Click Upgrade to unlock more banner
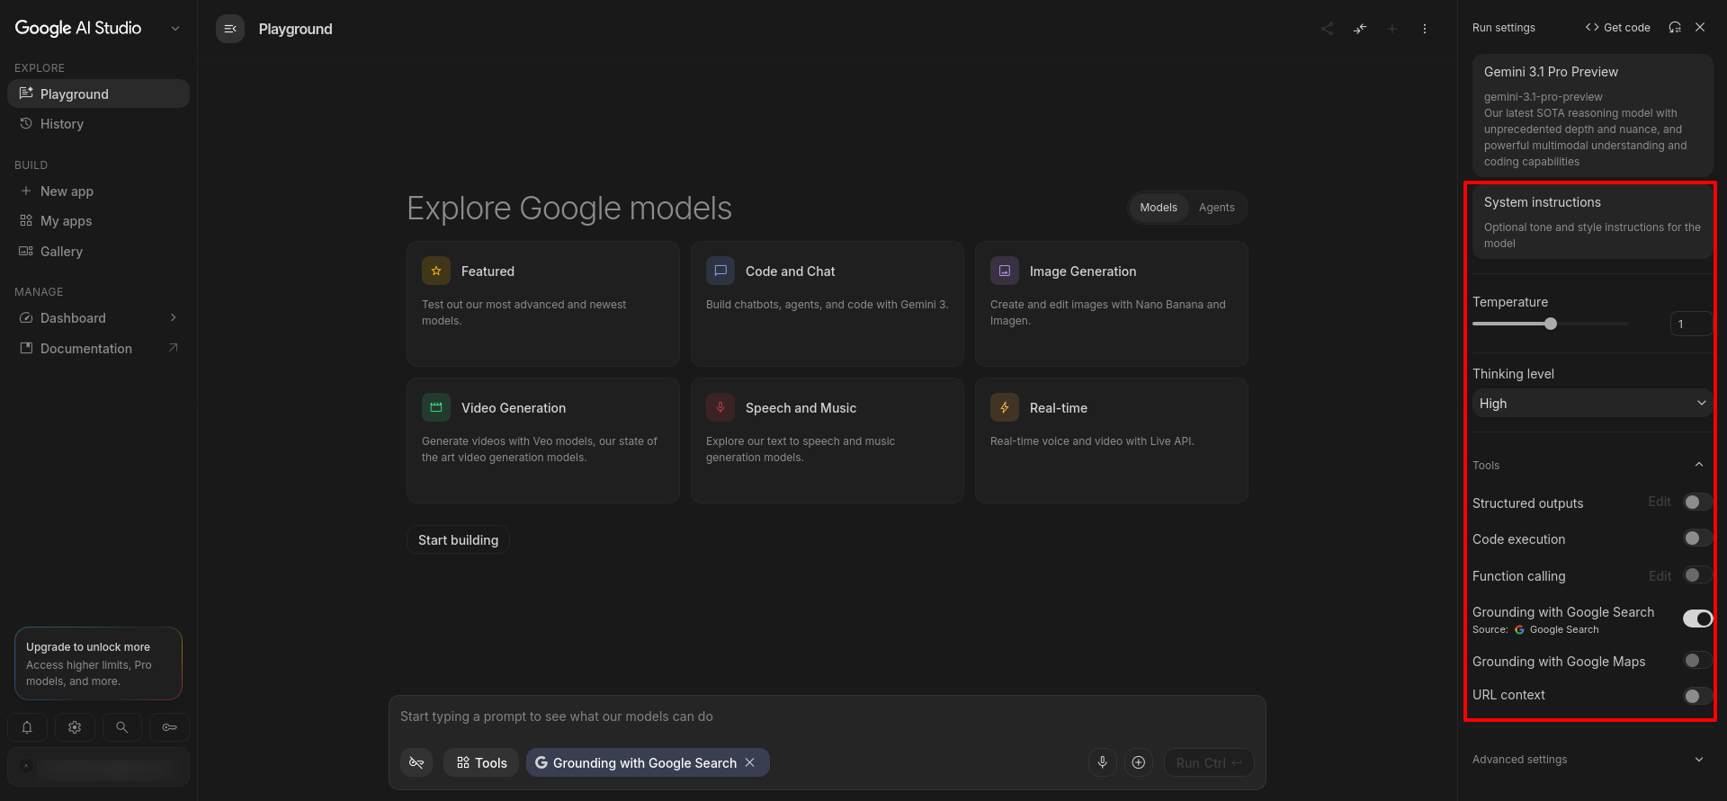 [99, 663]
